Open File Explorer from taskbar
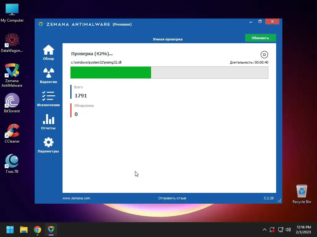 click(x=24, y=230)
